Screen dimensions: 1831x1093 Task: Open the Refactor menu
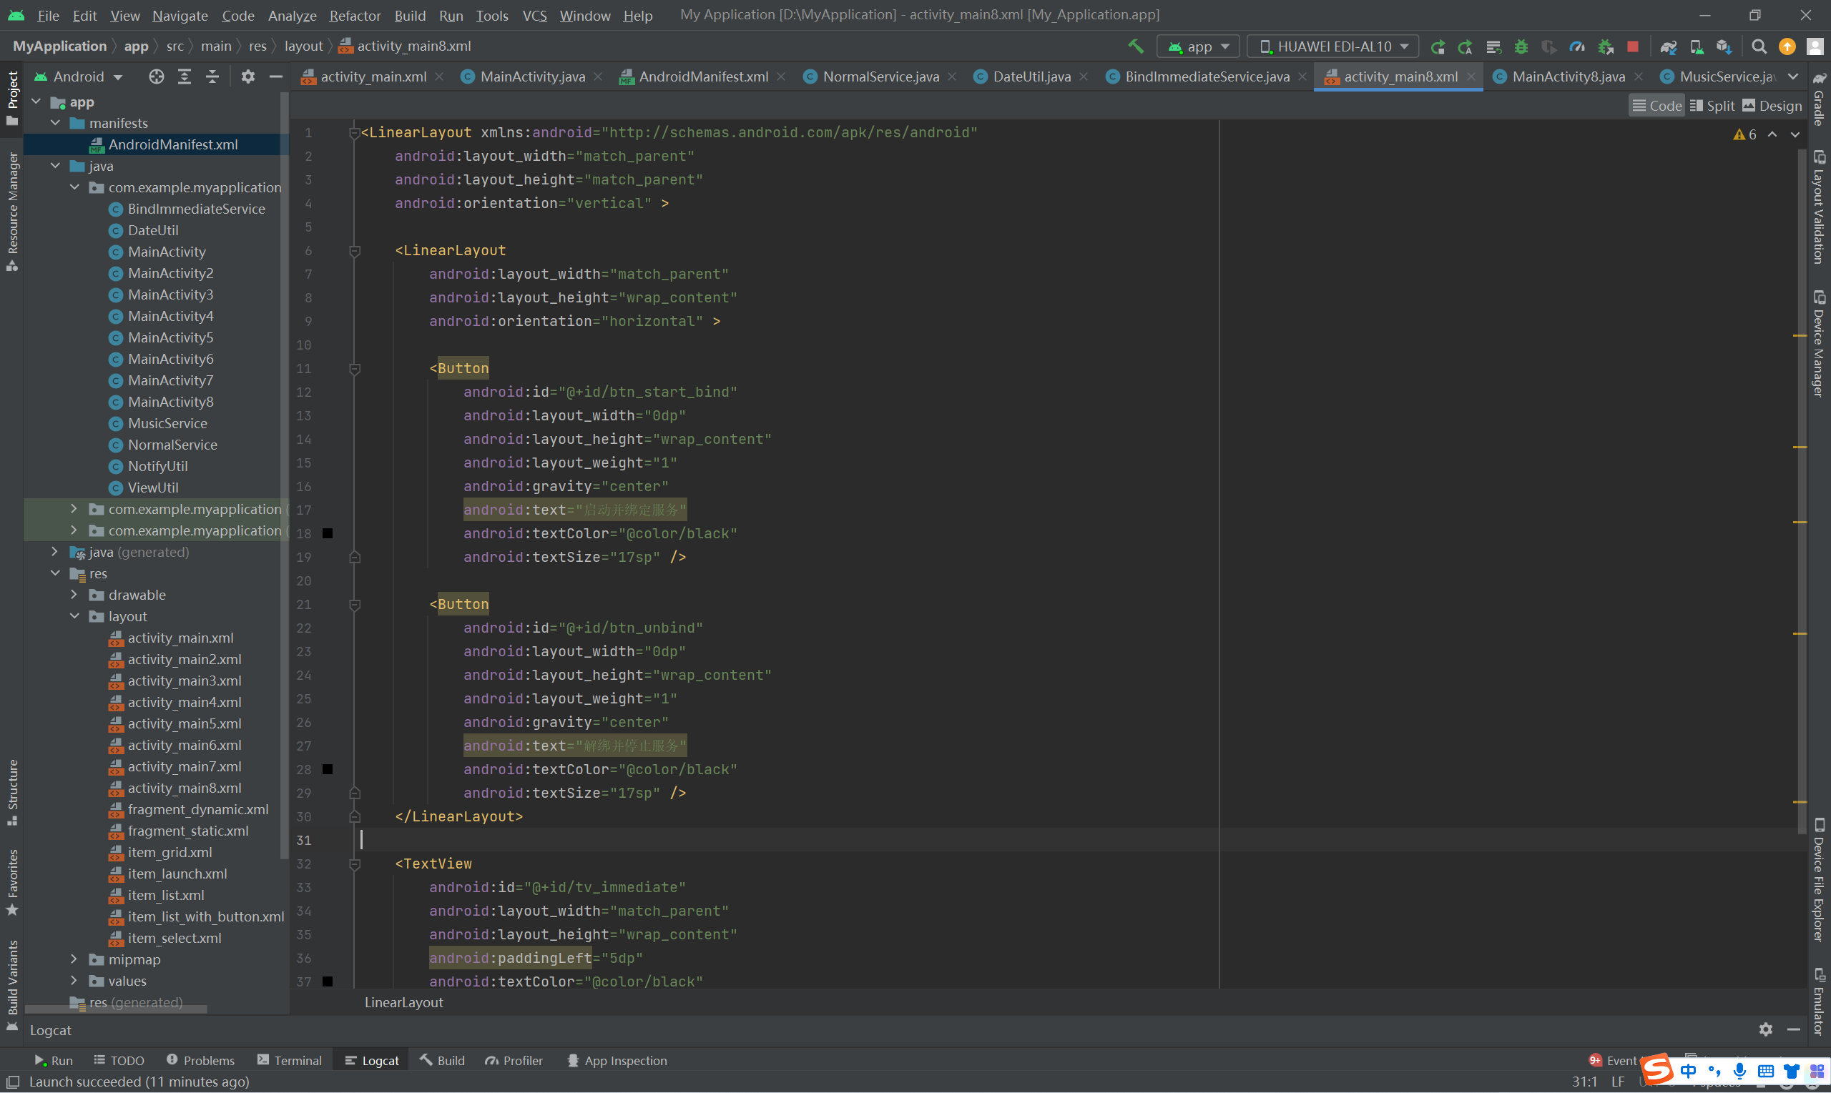point(355,15)
